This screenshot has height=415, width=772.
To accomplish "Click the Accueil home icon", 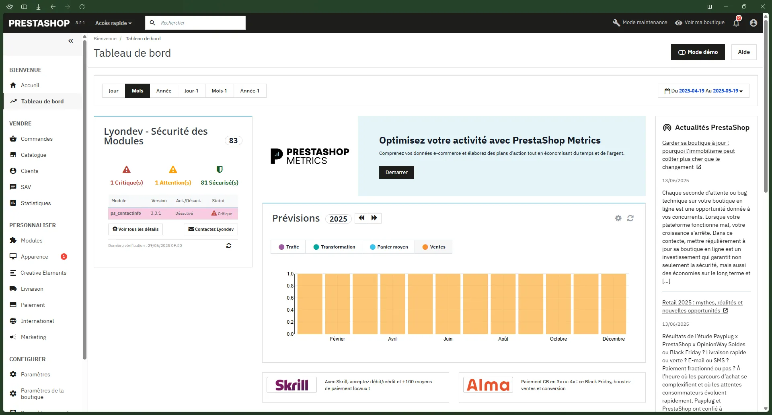I will pos(13,85).
